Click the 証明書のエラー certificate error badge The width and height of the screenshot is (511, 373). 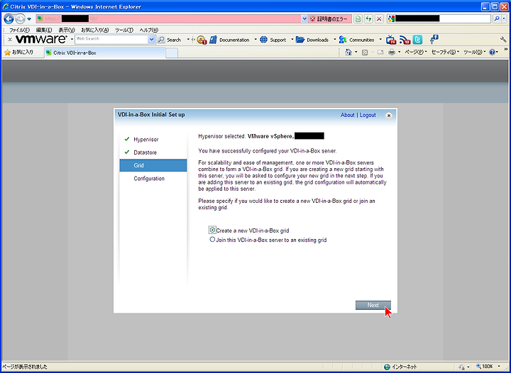(x=330, y=19)
